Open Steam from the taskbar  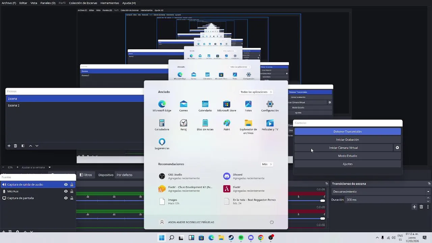(231, 238)
